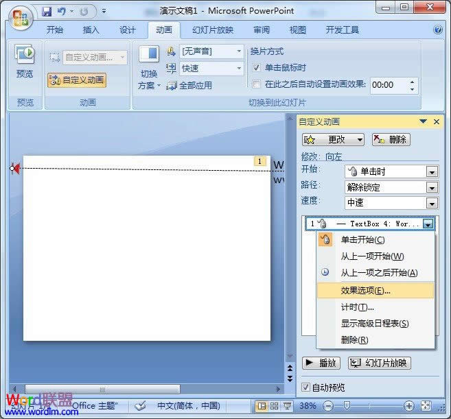Image resolution: width=451 pixels, height=419 pixels.
Task: Open the Developer tab
Action: (343, 29)
